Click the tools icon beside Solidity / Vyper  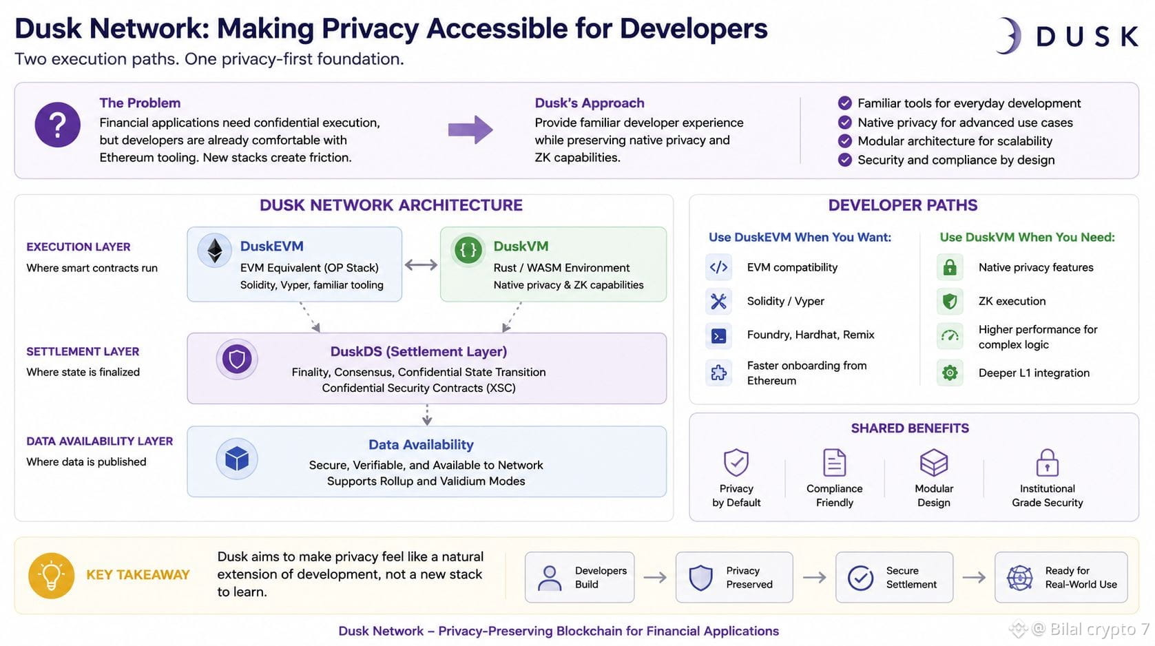click(718, 301)
